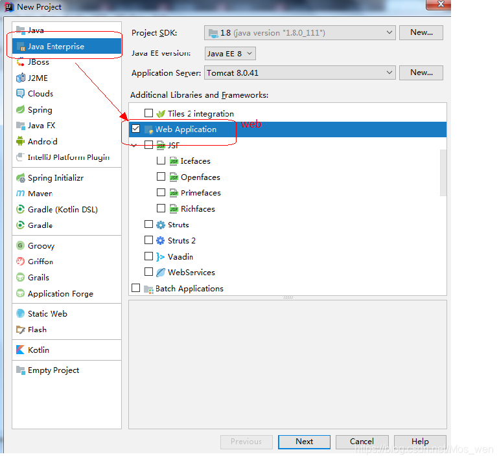Click New button beside Application Server

[421, 73]
